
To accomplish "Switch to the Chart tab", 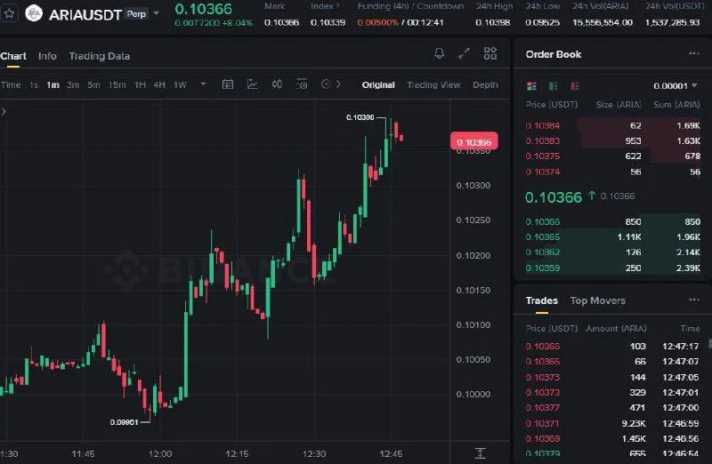I will click(13, 56).
